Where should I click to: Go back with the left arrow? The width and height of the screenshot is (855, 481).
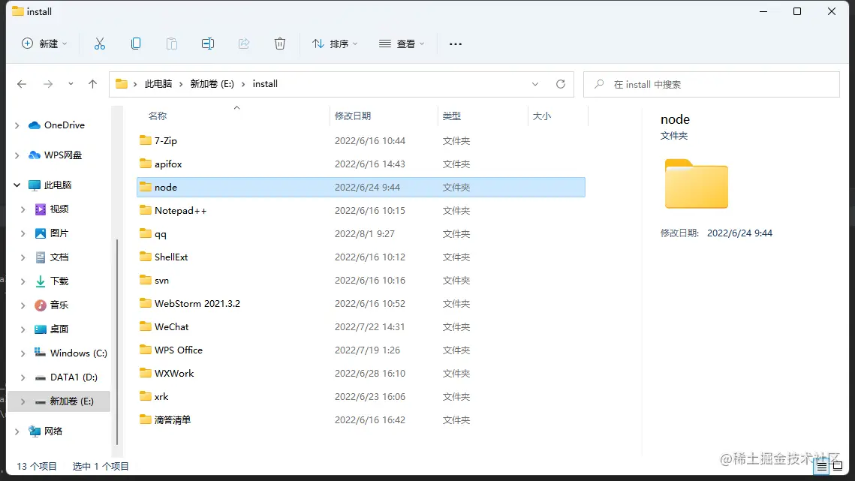click(22, 84)
